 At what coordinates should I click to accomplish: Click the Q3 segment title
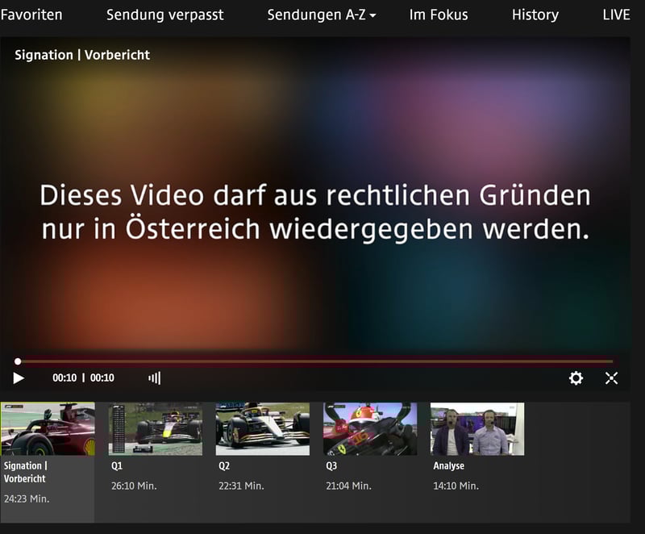(331, 465)
